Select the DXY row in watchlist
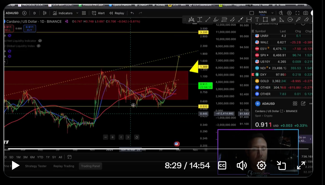The image size is (325, 185). click(x=282, y=75)
